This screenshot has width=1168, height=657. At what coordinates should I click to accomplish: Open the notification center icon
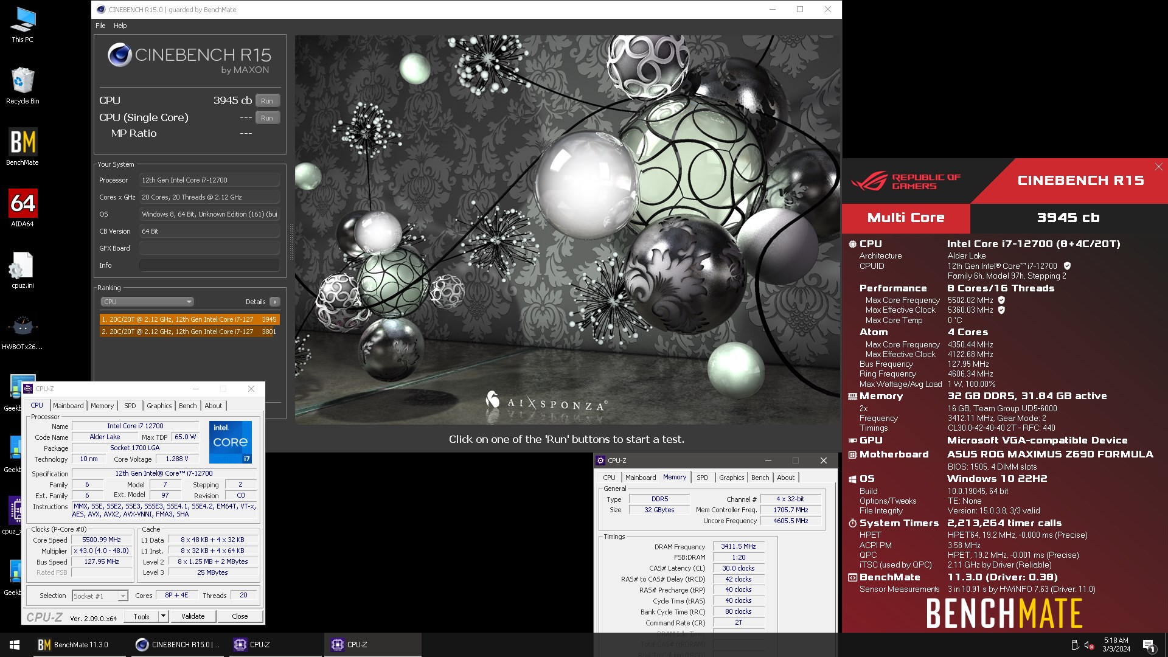coord(1149,645)
